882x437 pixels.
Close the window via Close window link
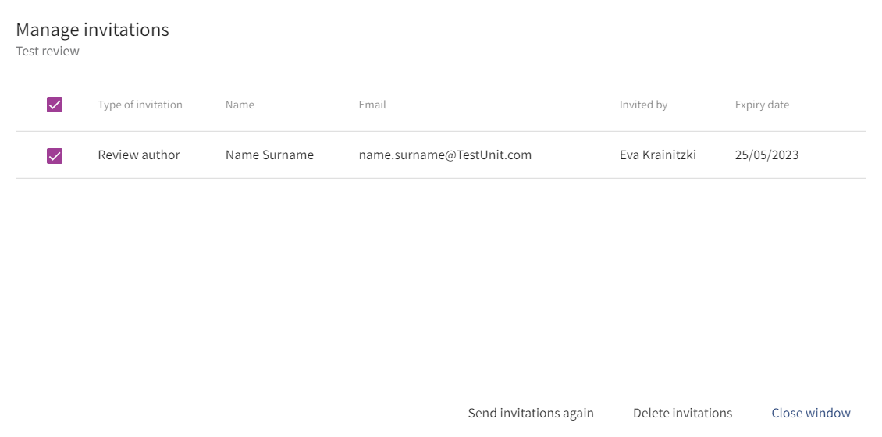811,413
